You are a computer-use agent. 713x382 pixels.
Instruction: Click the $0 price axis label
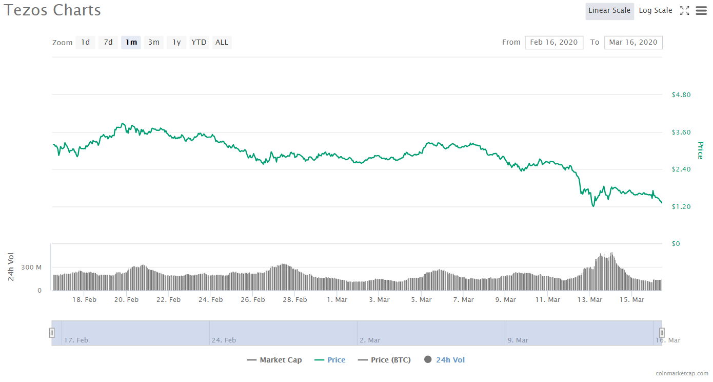click(676, 244)
